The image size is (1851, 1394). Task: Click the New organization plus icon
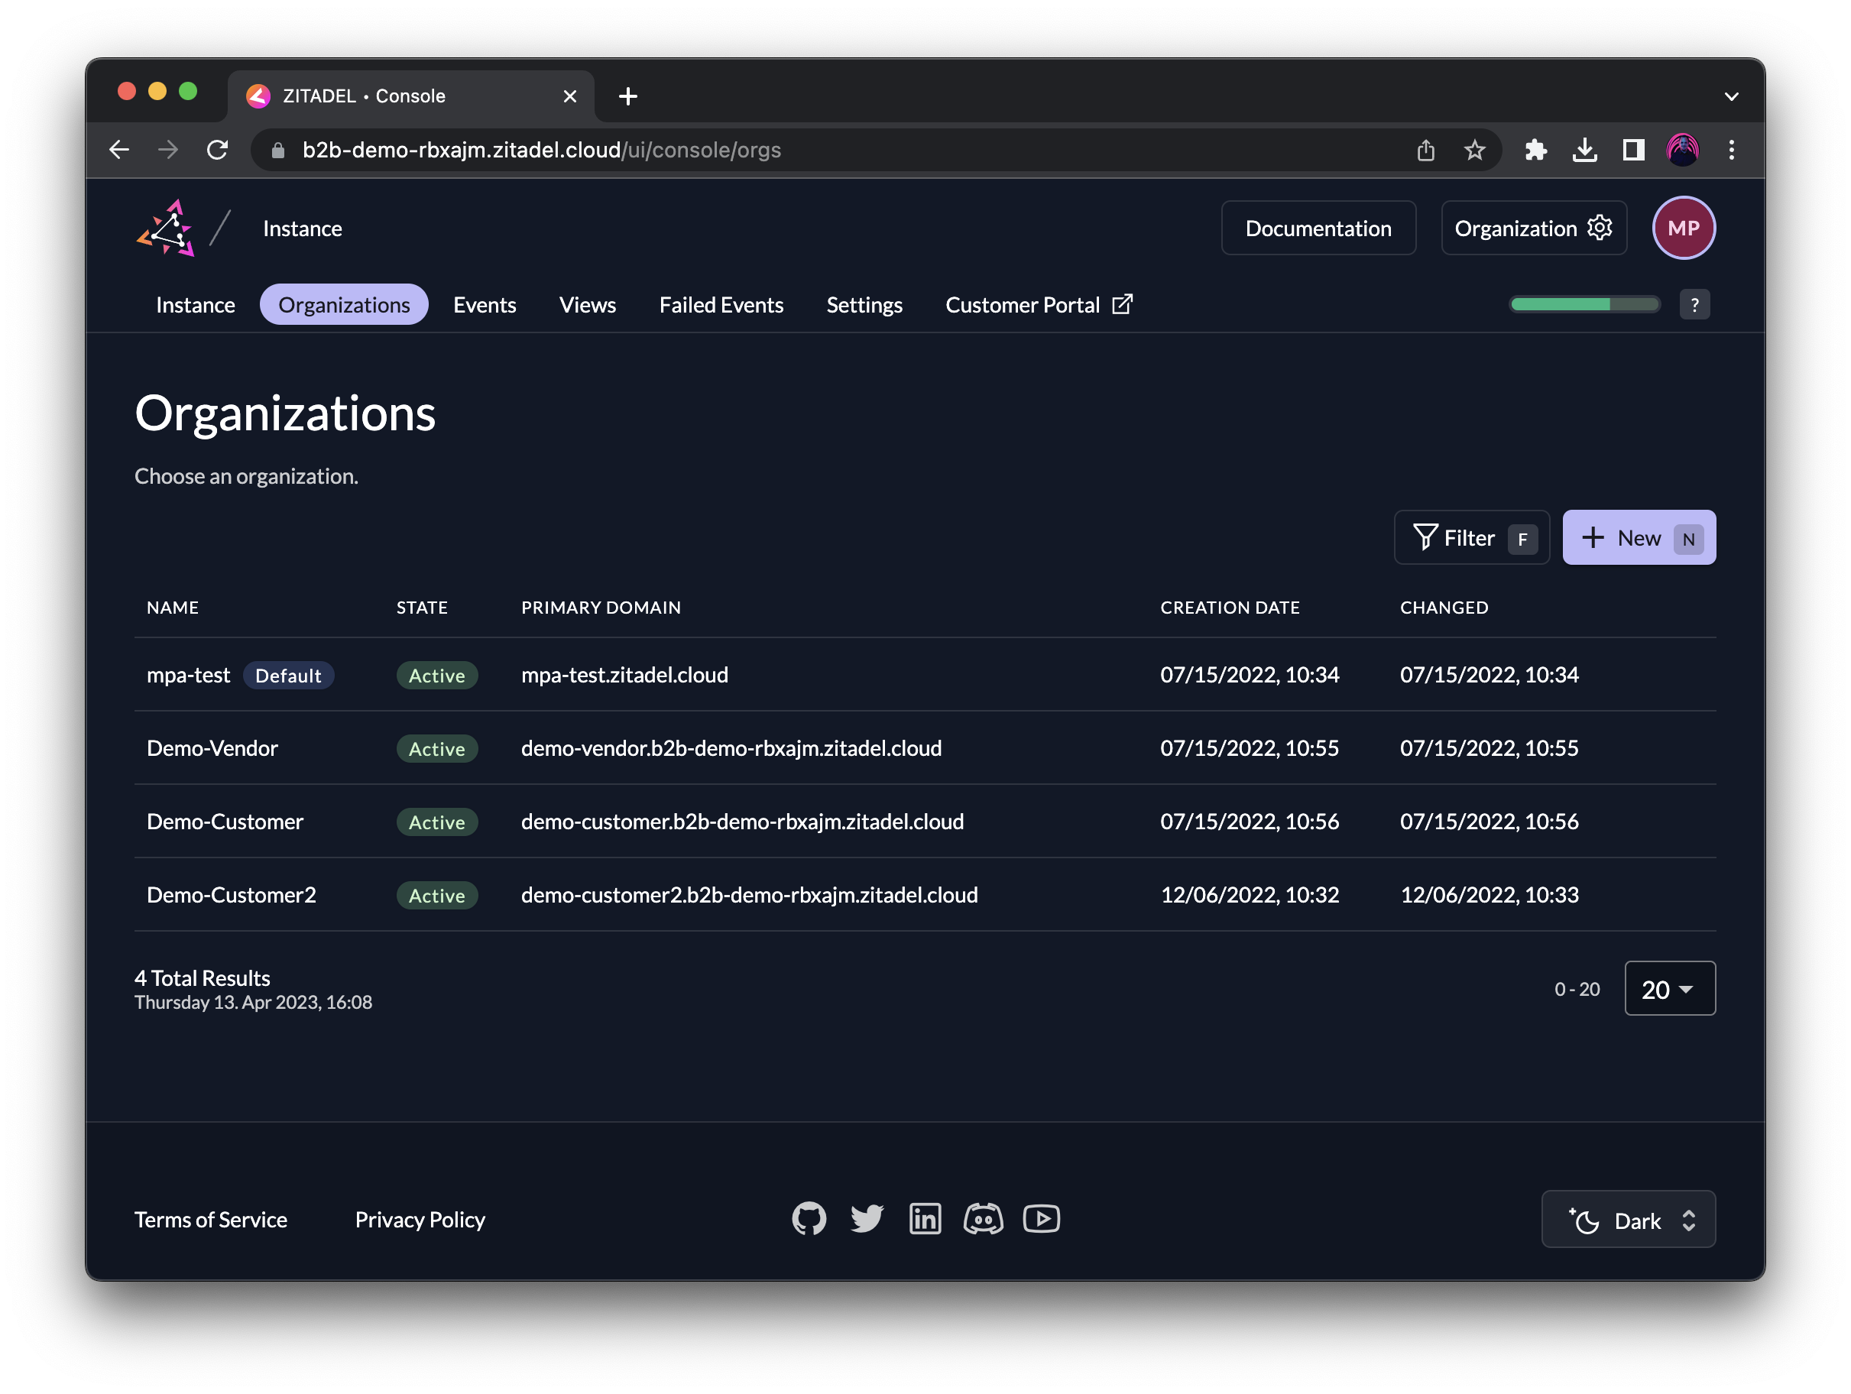pos(1593,537)
